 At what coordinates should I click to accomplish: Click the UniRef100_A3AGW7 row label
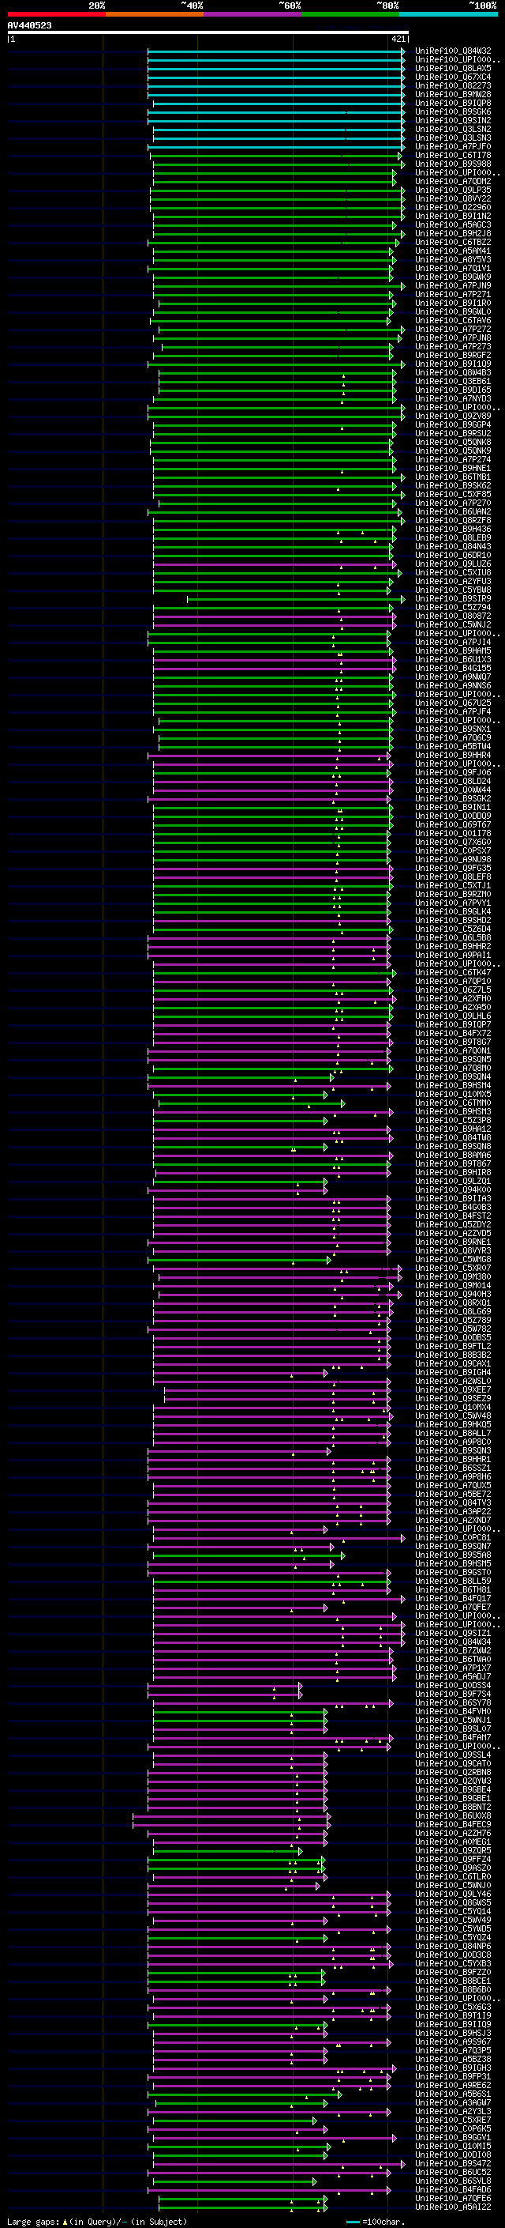[x=453, y=2102]
